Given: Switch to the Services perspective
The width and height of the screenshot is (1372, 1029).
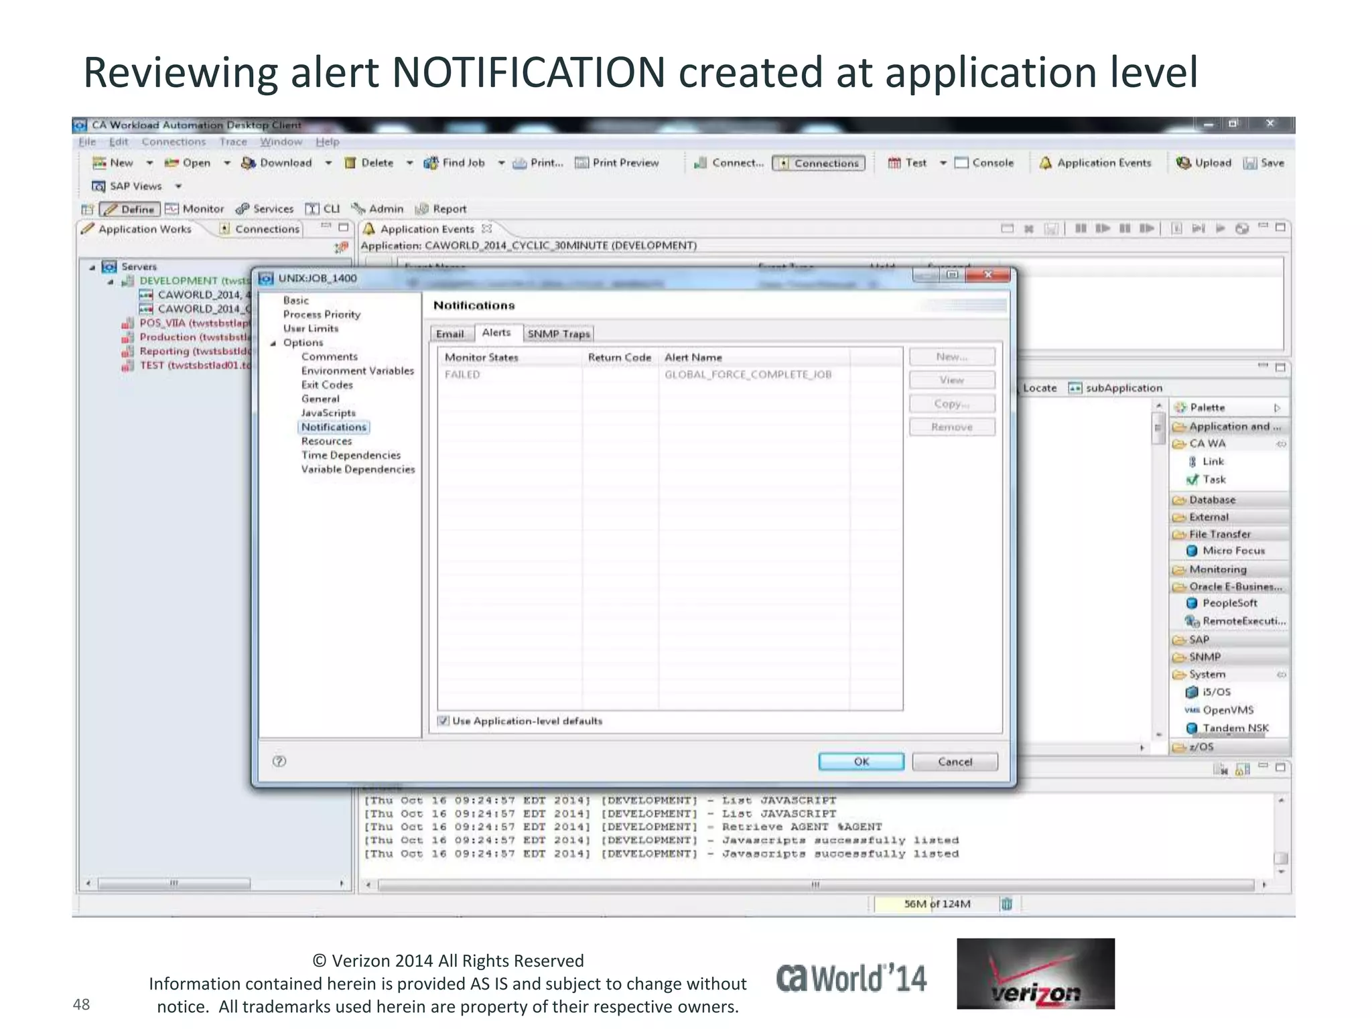Looking at the screenshot, I should pos(265,209).
